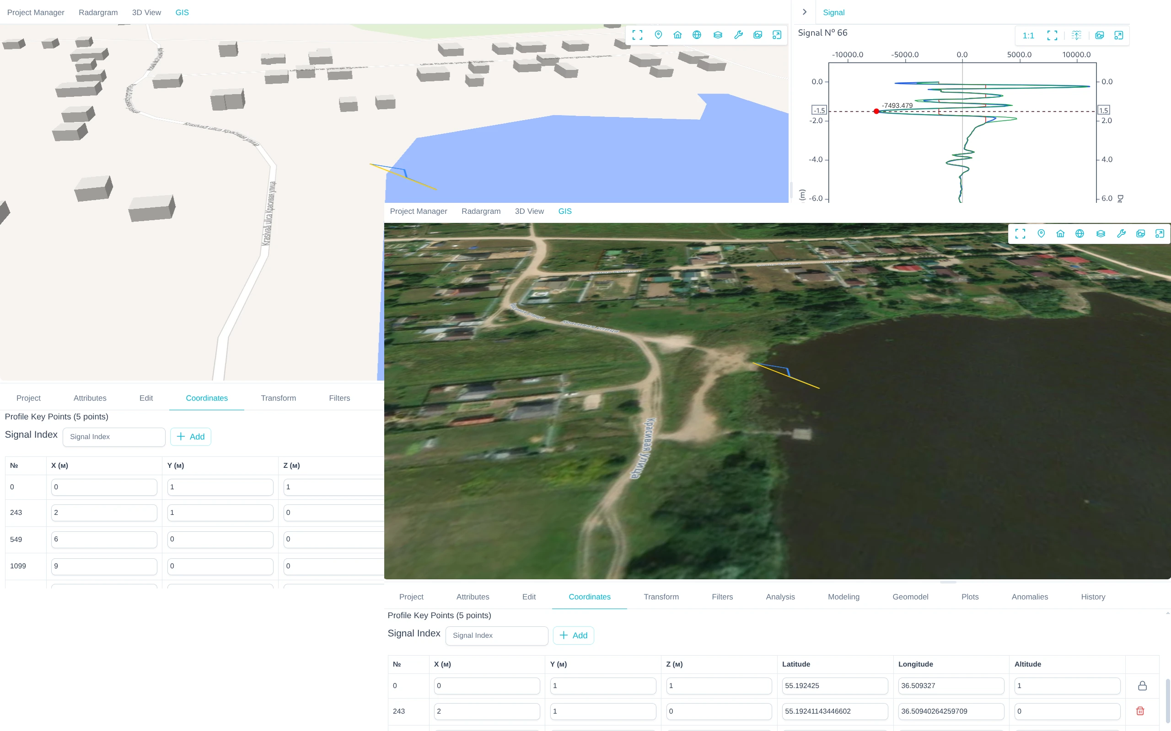Image resolution: width=1171 pixels, height=731 pixels.
Task: Click the home view icon on the 3D map
Action: click(x=677, y=35)
